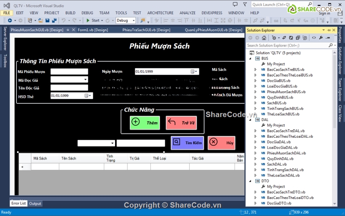
Task: Click Show All Files icon
Action: pos(305,38)
